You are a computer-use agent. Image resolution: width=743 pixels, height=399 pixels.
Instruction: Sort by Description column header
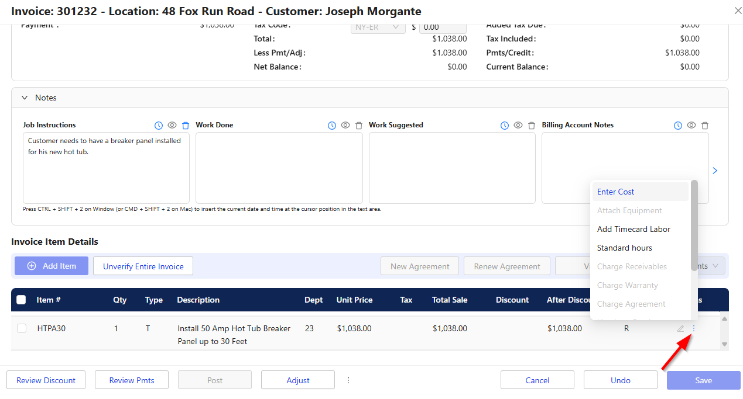point(198,300)
